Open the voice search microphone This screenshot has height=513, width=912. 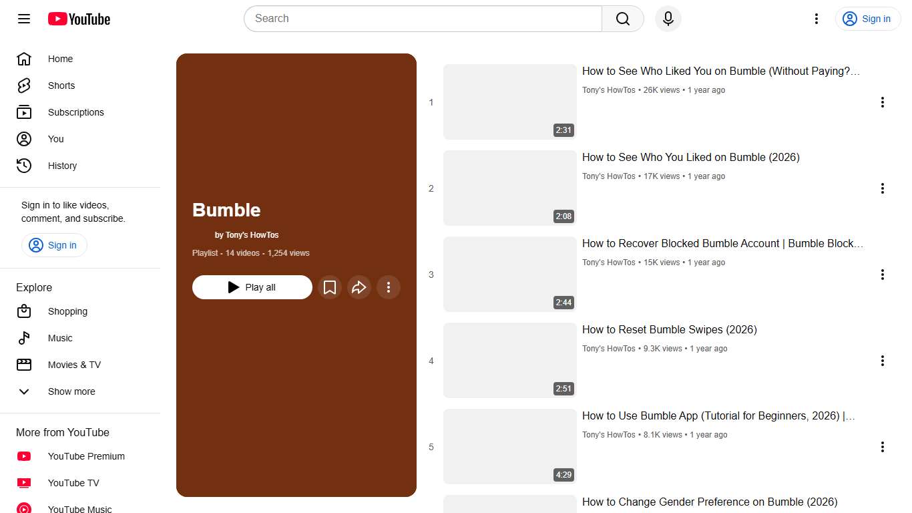click(x=668, y=19)
